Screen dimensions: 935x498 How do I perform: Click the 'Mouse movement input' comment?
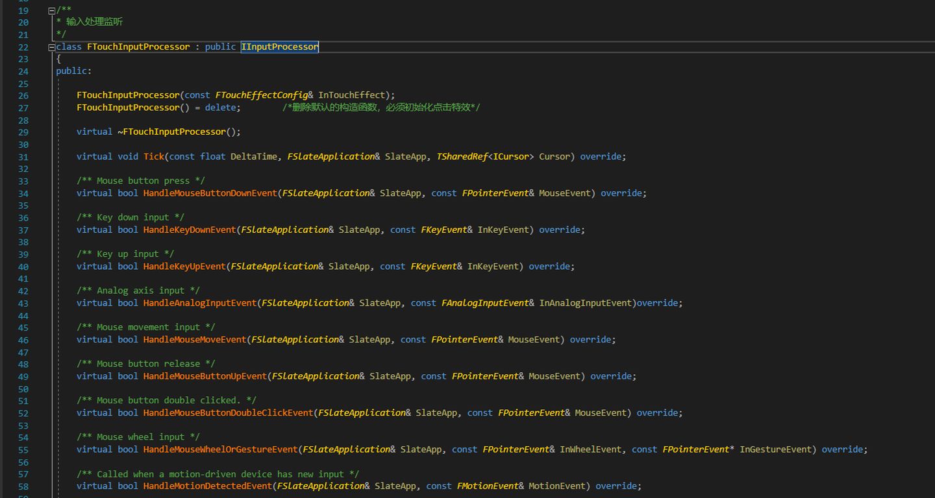coord(146,327)
